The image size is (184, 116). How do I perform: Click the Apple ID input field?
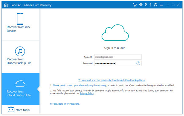(118, 57)
